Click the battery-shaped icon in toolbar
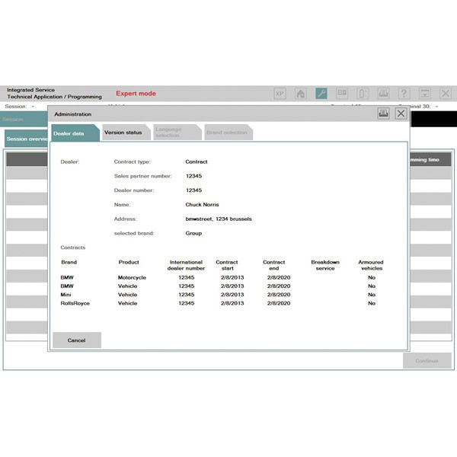457x457 pixels. click(x=363, y=94)
